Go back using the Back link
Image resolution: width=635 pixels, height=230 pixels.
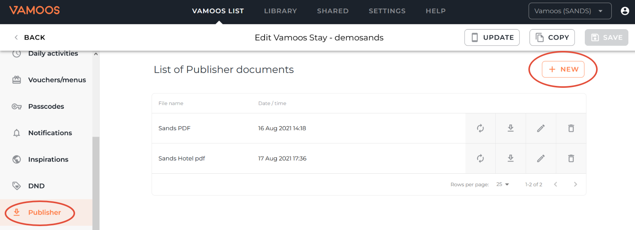30,38
